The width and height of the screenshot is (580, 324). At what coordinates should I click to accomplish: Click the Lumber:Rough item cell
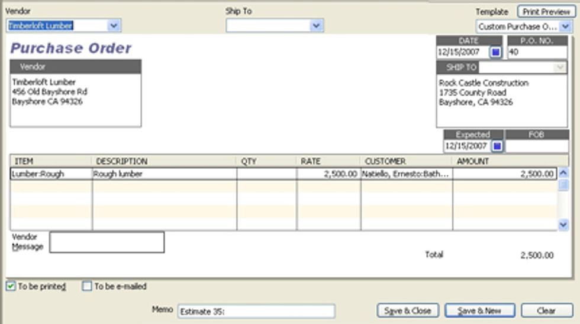coord(51,174)
